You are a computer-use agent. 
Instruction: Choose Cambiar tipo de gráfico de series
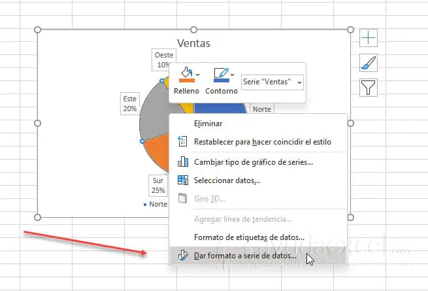(x=258, y=162)
